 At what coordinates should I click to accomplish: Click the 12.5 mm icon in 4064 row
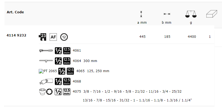coord(67,61)
